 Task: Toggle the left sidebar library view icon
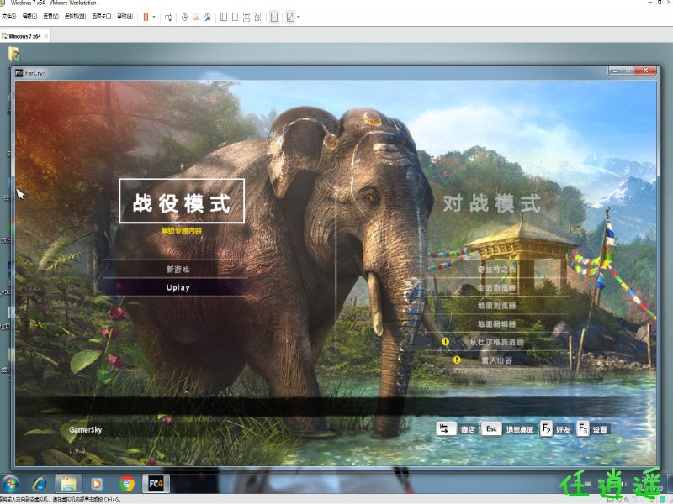224,17
